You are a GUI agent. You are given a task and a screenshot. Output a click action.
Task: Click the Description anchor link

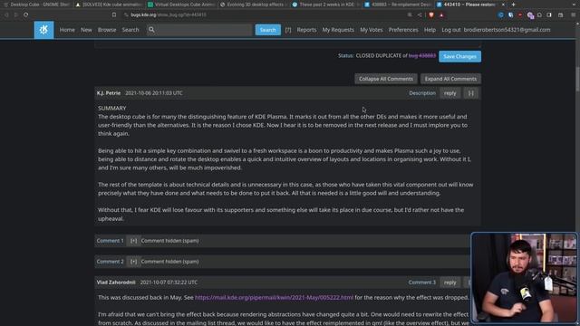pyautogui.click(x=422, y=93)
